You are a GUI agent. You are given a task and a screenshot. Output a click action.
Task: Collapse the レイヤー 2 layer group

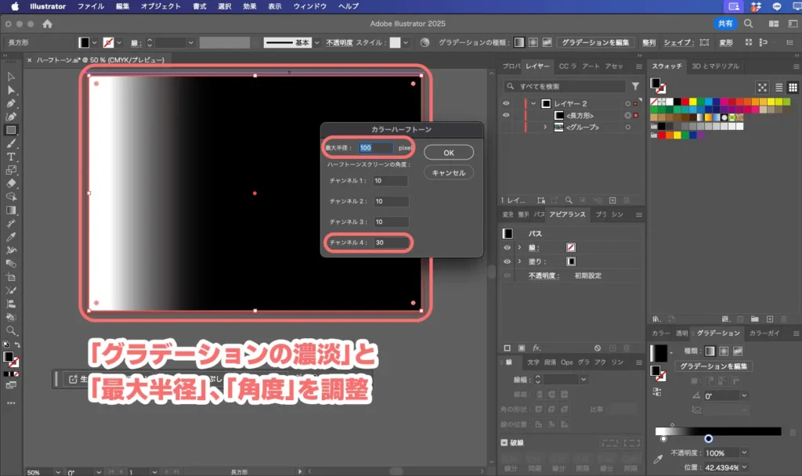[x=533, y=103]
